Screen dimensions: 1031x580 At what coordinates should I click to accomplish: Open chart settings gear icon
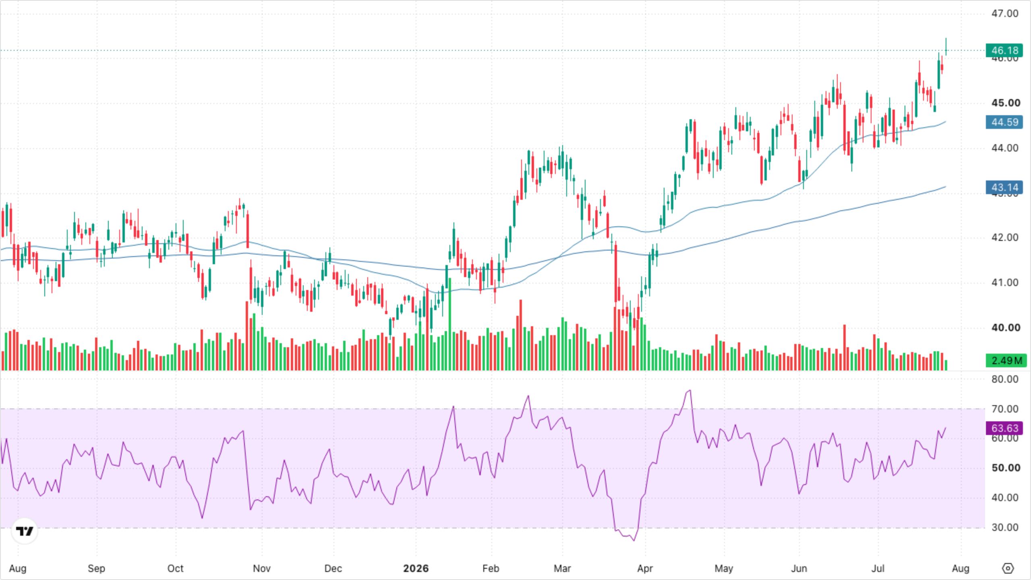[x=1008, y=568]
